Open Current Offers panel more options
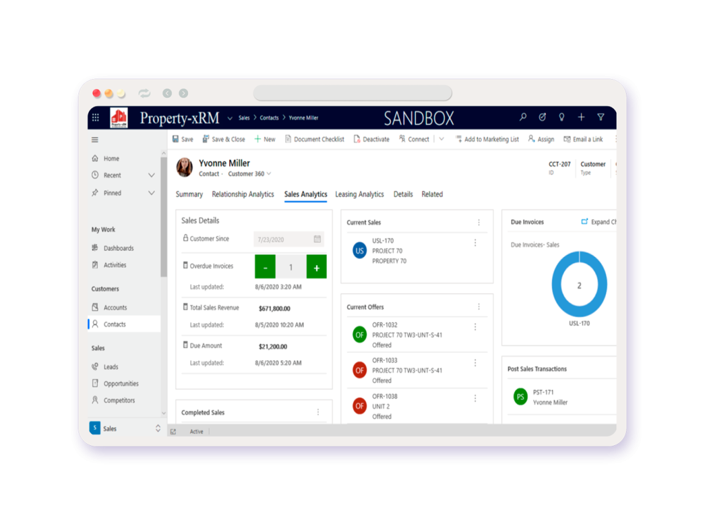Viewport: 705px width, 516px height. pyautogui.click(x=479, y=307)
